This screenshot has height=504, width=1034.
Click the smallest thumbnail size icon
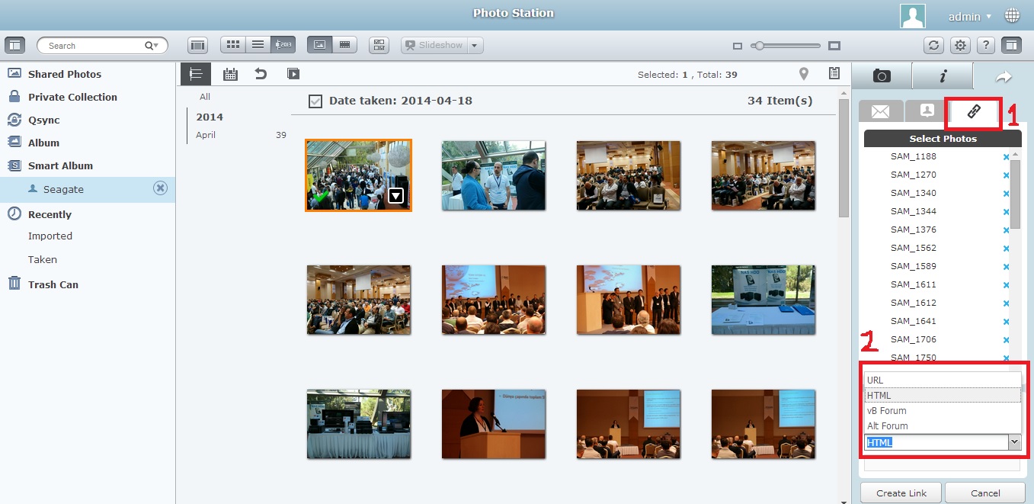[737, 47]
